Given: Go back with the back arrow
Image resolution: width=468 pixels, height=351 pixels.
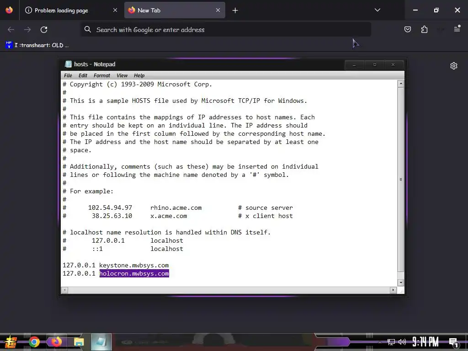Looking at the screenshot, I should 11,30.
